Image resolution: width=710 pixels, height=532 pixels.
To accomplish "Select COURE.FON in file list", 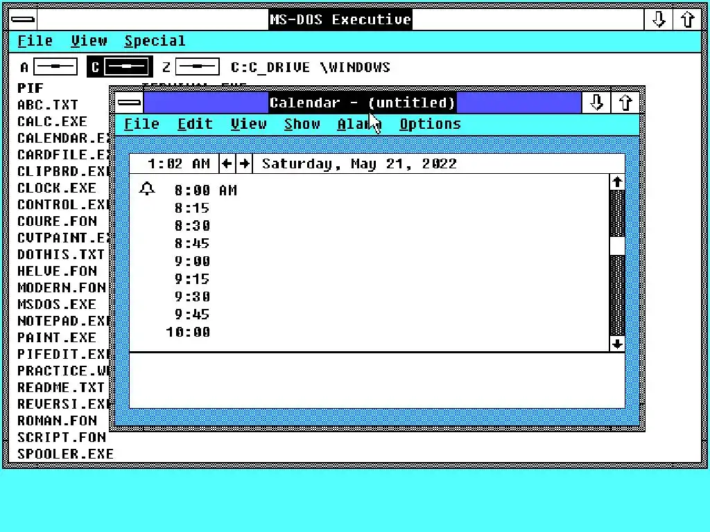I will 57,221.
